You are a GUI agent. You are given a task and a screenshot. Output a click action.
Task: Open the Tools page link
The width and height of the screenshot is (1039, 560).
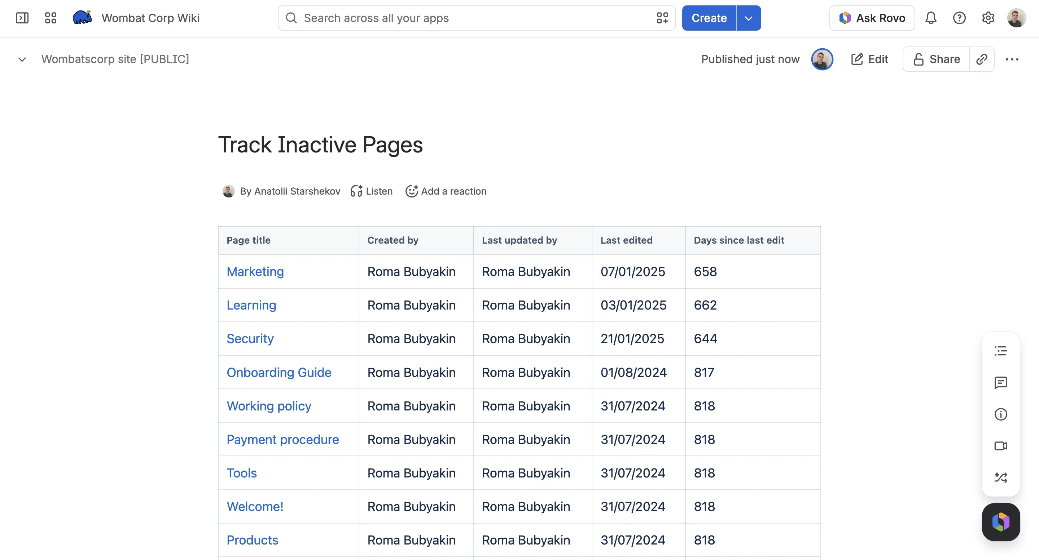pos(242,473)
